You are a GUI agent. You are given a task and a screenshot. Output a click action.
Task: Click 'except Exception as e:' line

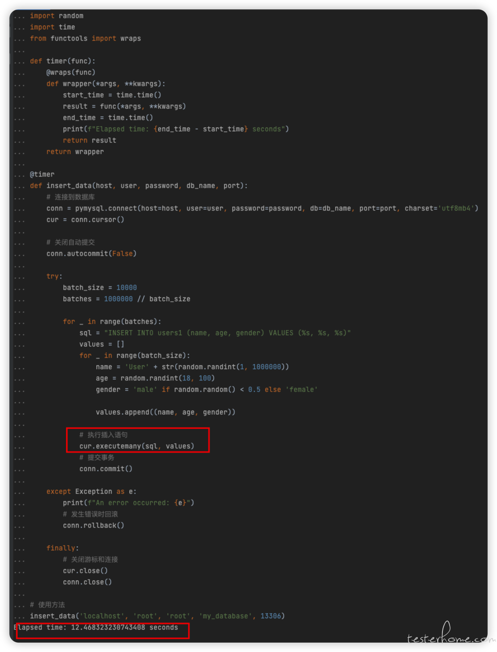click(x=92, y=492)
